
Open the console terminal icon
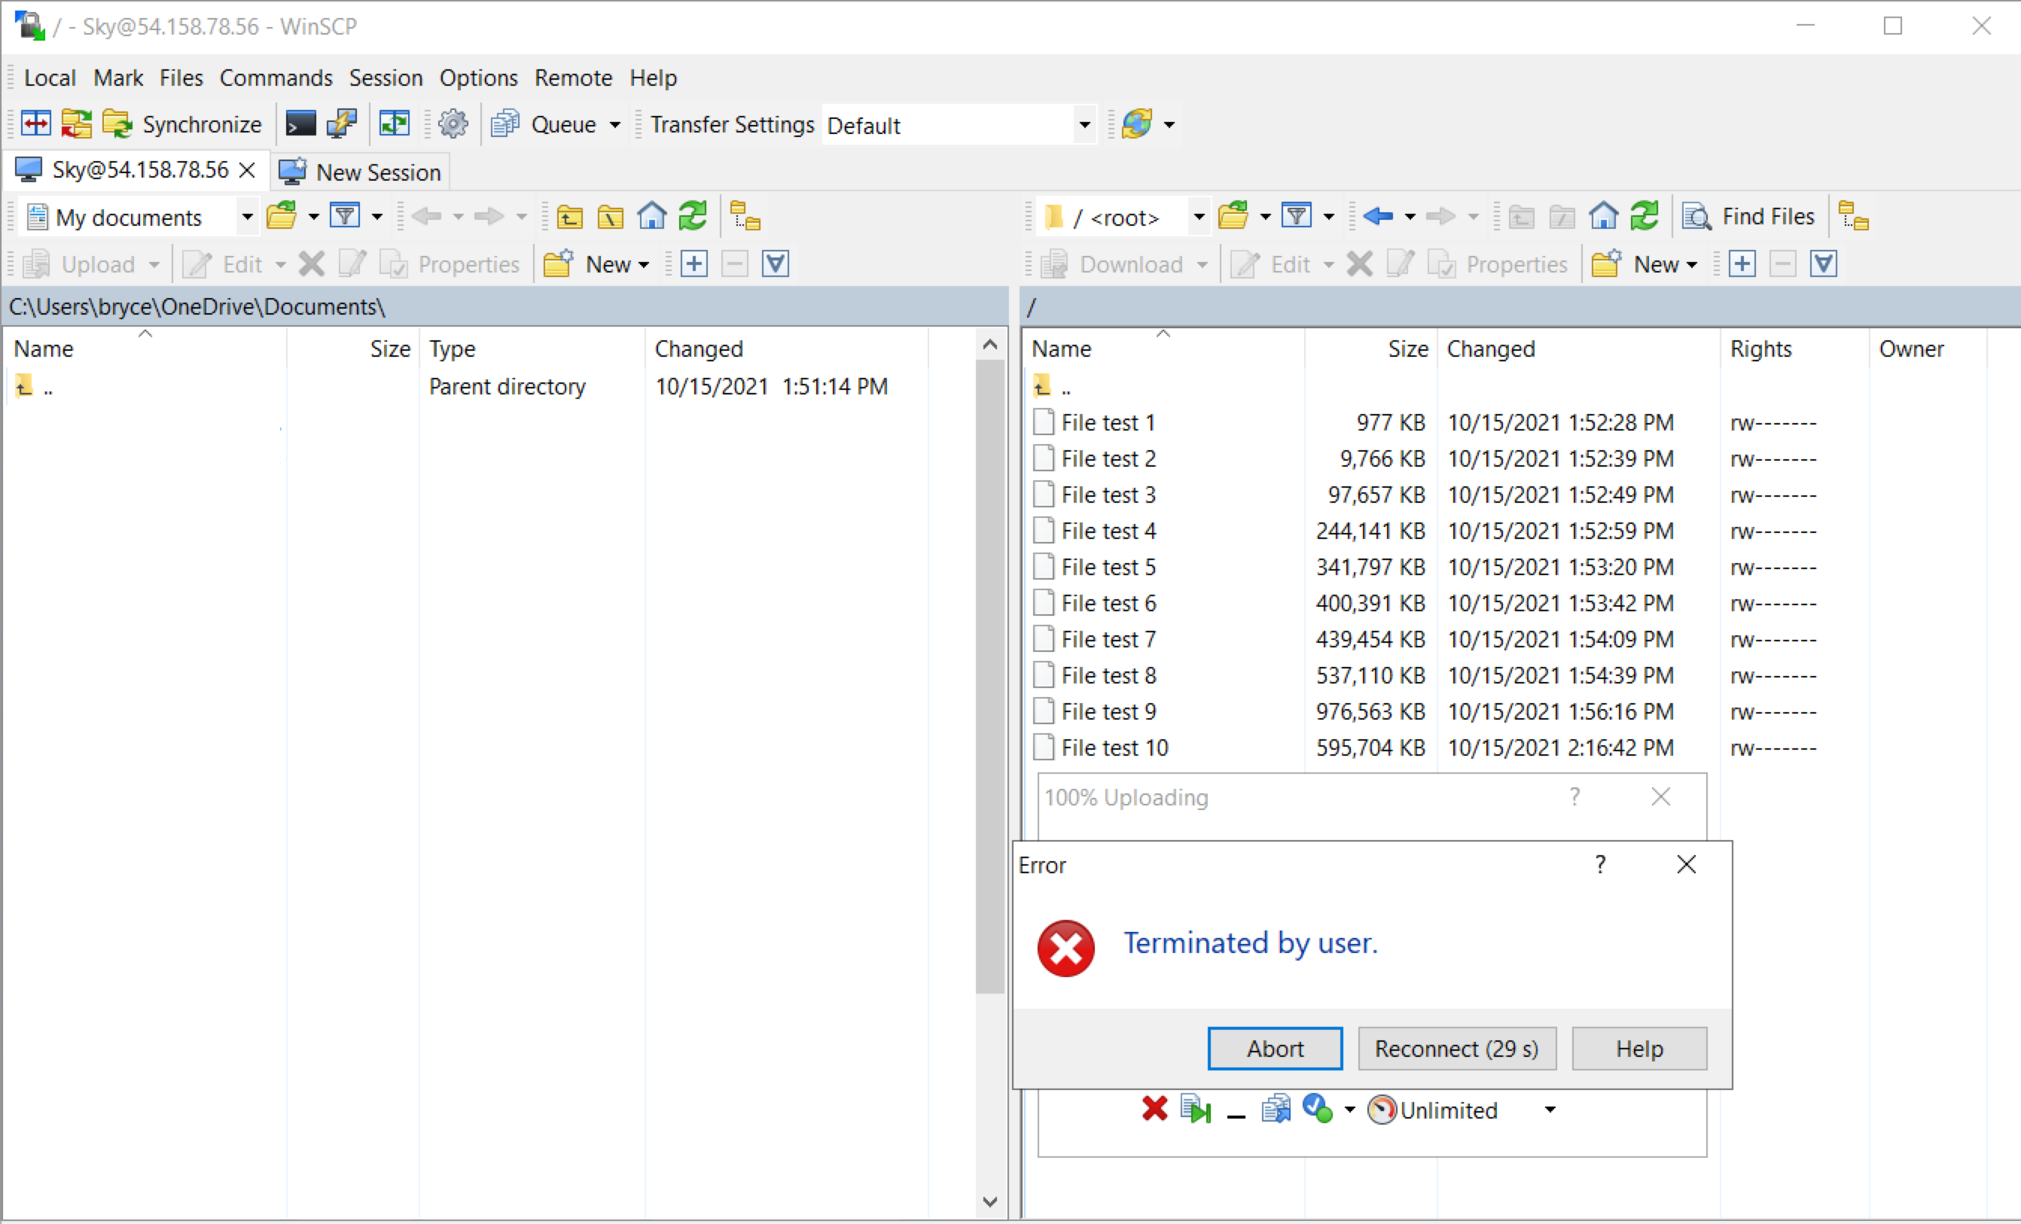point(300,125)
